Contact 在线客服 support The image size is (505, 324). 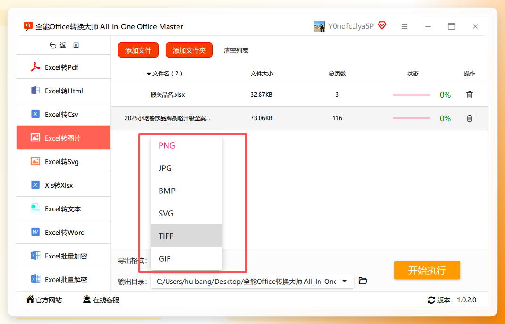pyautogui.click(x=101, y=299)
